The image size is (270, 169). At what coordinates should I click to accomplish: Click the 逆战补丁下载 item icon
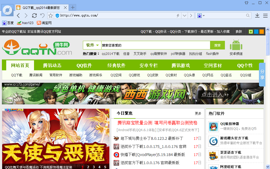(116, 147)
